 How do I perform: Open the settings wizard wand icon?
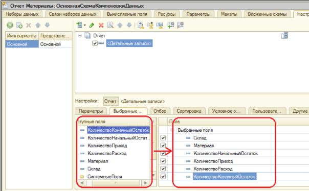(x=111, y=25)
